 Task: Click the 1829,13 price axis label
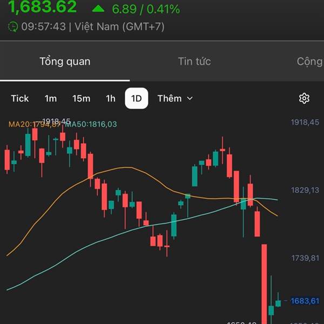coord(306,190)
